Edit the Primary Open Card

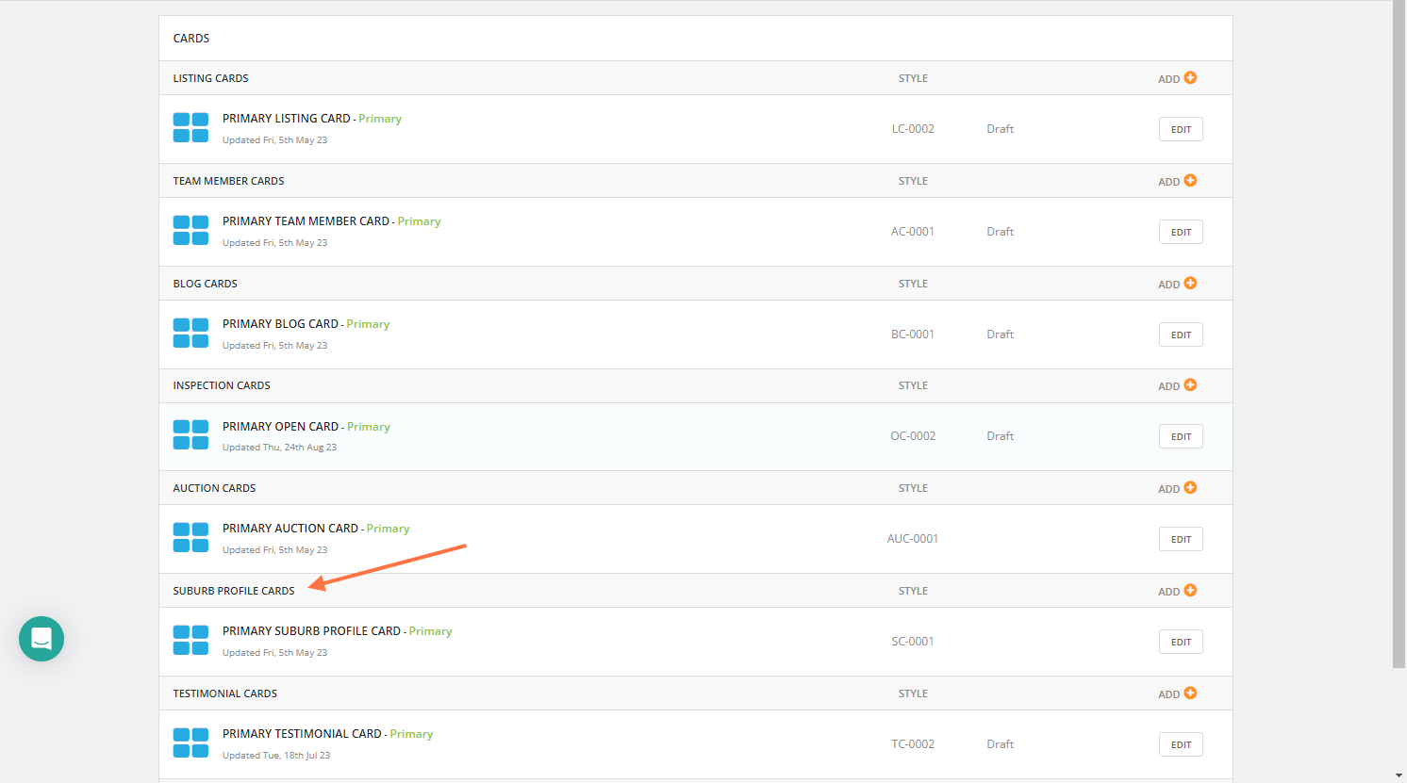click(1181, 436)
